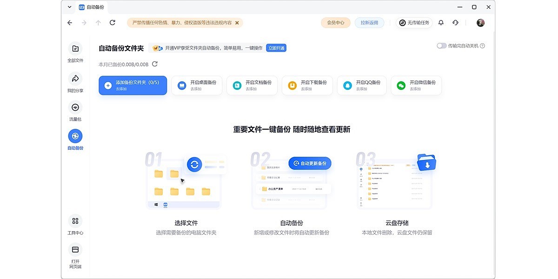Expand the tab list dropdown arrow

(x=70, y=7)
